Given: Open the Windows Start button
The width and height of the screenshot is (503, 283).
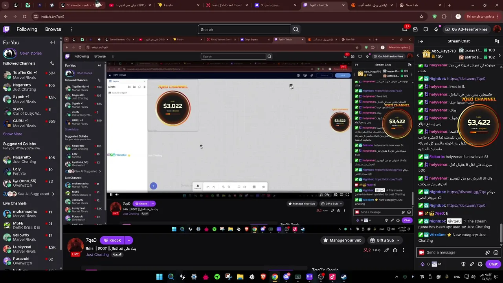Looking at the screenshot, I should (x=159, y=277).
